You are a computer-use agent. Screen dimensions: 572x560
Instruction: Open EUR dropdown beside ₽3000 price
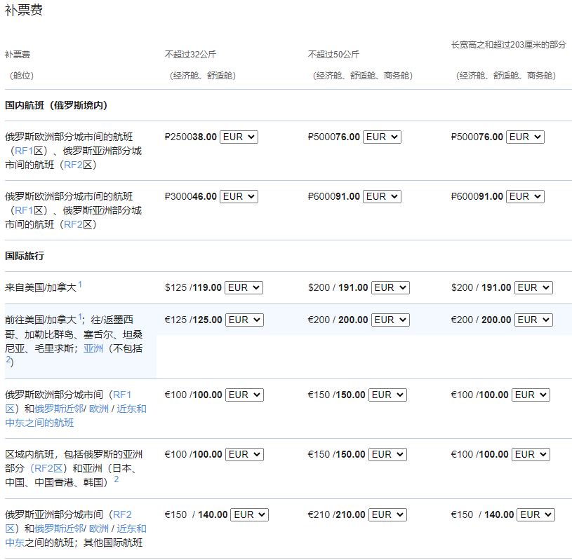[x=239, y=196]
